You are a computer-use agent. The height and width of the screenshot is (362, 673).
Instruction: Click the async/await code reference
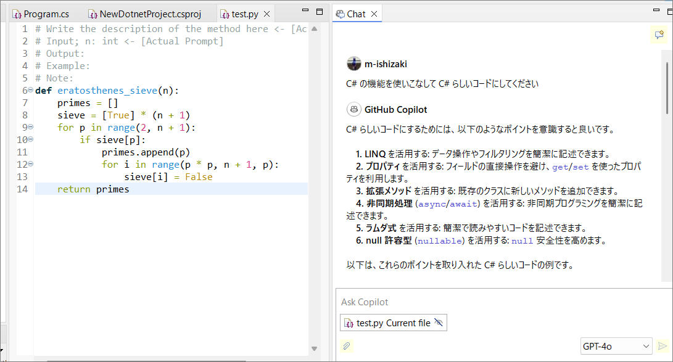[x=447, y=204]
